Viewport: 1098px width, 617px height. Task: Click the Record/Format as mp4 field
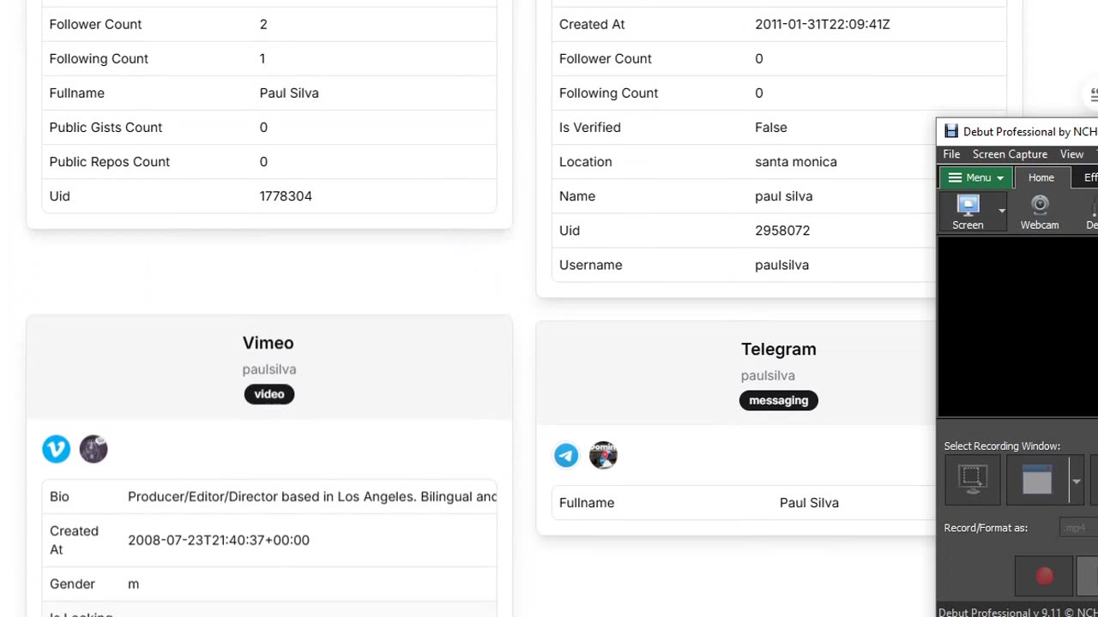point(1077,528)
